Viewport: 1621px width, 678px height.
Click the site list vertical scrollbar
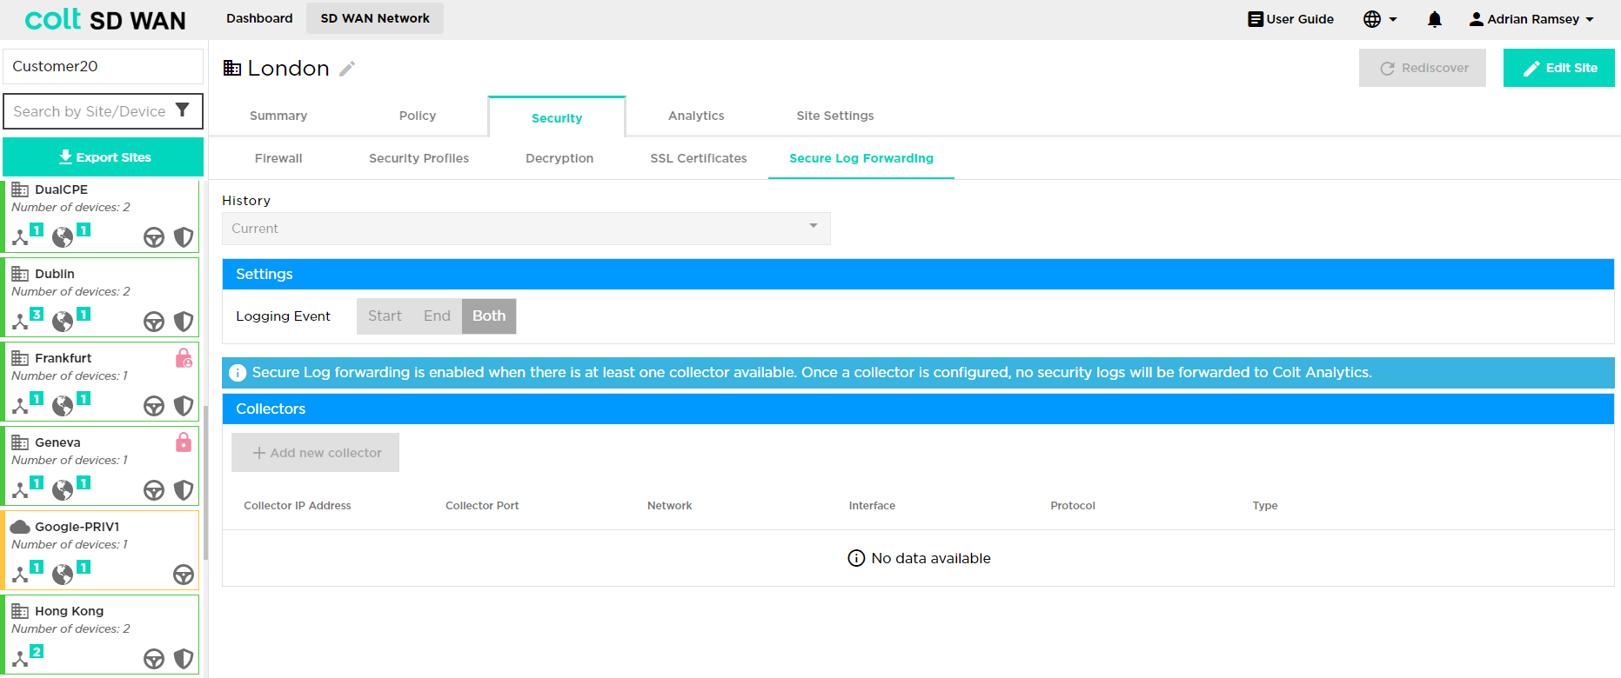(205, 482)
